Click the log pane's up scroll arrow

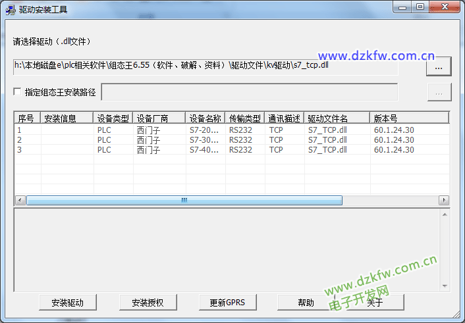[x=445, y=214]
